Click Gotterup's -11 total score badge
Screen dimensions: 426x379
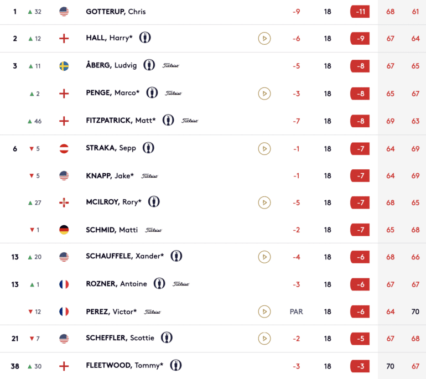[360, 12]
